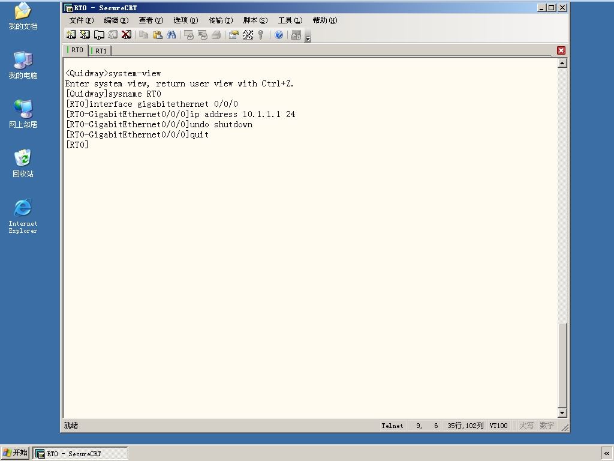Click the 'sysname RT0' command line

113,94
